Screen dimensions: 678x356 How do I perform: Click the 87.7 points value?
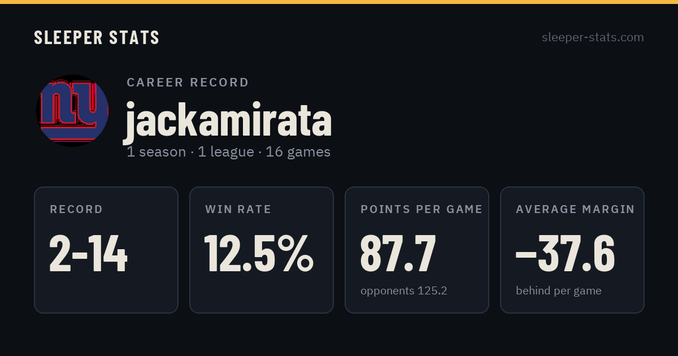[398, 254]
